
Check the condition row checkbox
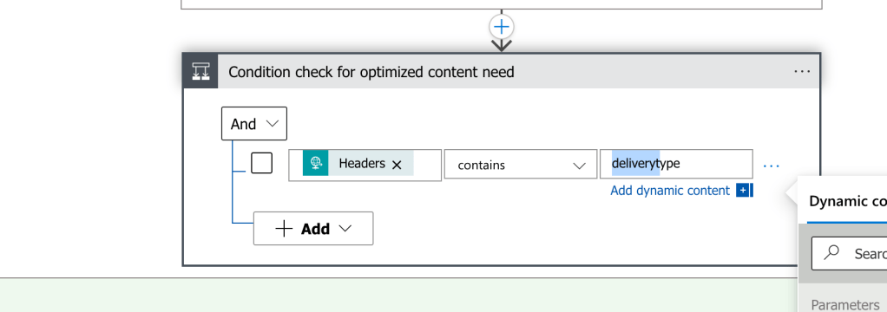(261, 163)
